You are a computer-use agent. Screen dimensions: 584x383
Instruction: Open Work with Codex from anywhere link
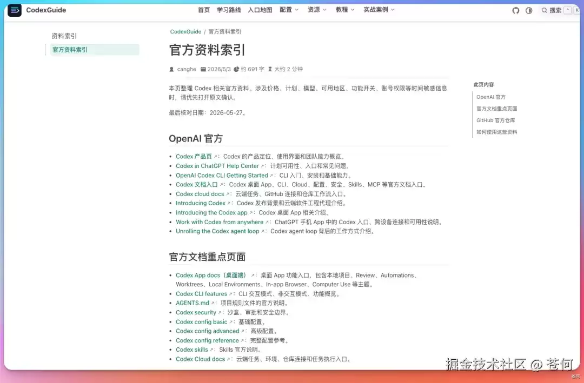click(220, 222)
